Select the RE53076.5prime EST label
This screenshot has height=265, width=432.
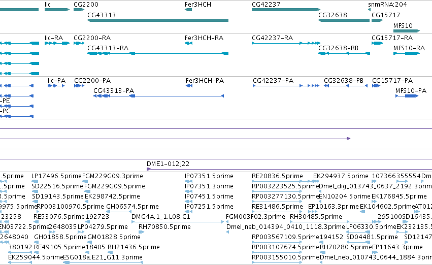pyautogui.click(x=59, y=217)
